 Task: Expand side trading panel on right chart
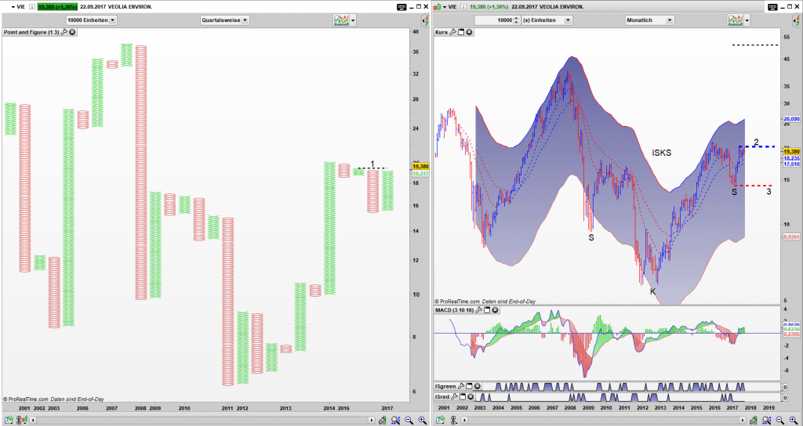[798, 20]
